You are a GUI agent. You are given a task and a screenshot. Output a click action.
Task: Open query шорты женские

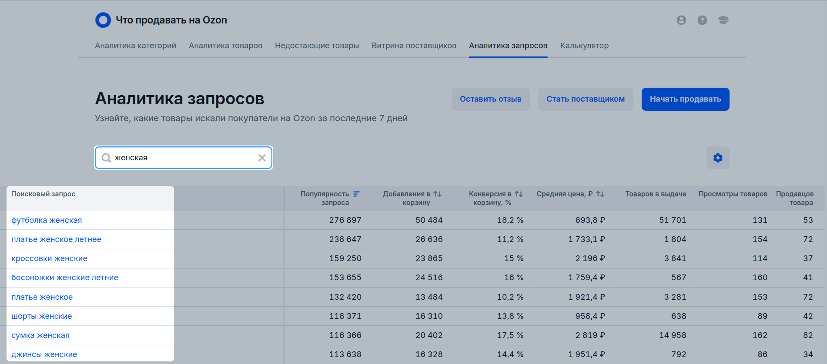[x=41, y=316]
